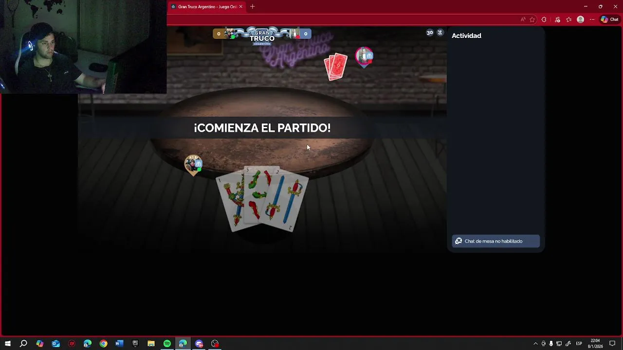Click the Actividad panel heading
623x350 pixels.
coord(466,35)
